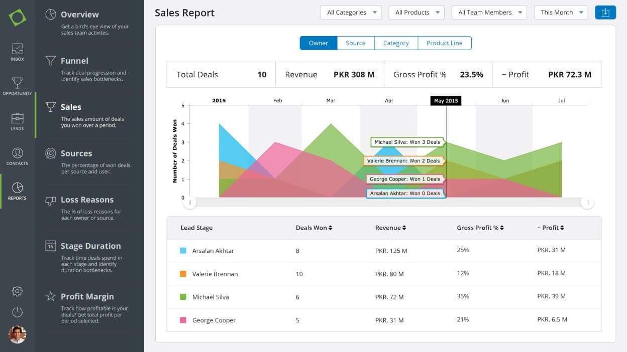The width and height of the screenshot is (627, 352).
Task: Click the Funnel filter icon
Action: [51, 61]
